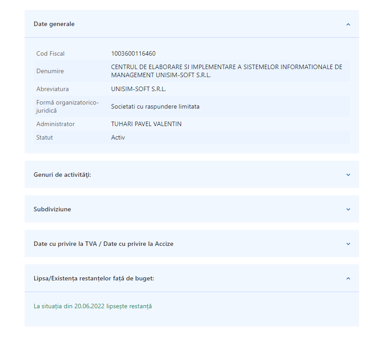Expand TVA / Accize section chevron
Screen dimensions: 368x341
pyautogui.click(x=348, y=244)
